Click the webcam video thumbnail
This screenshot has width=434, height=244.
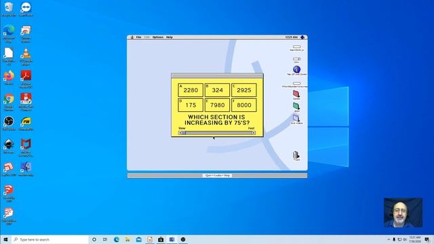click(403, 212)
